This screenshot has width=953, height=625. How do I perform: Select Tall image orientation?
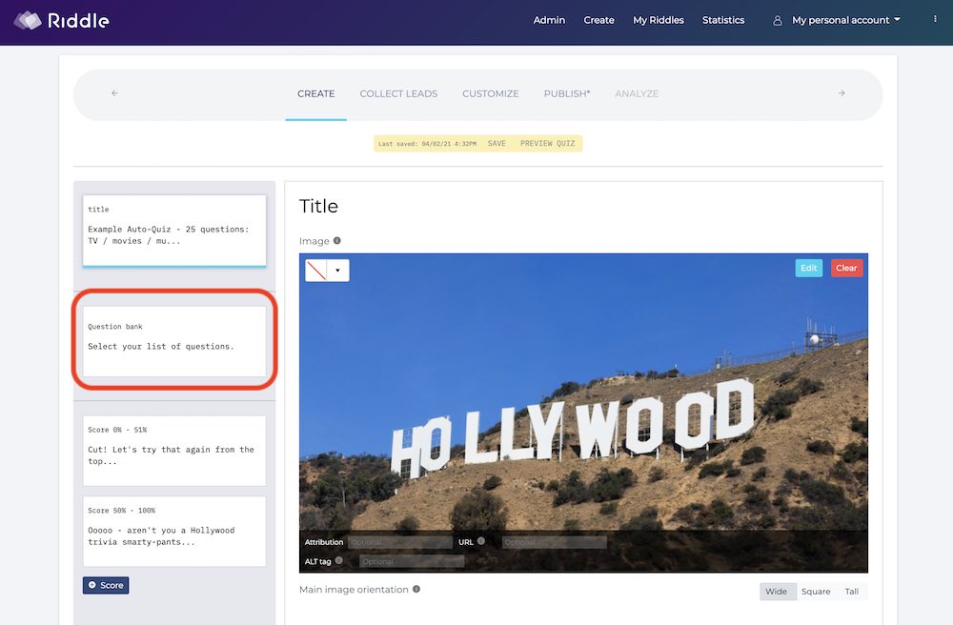[851, 592]
